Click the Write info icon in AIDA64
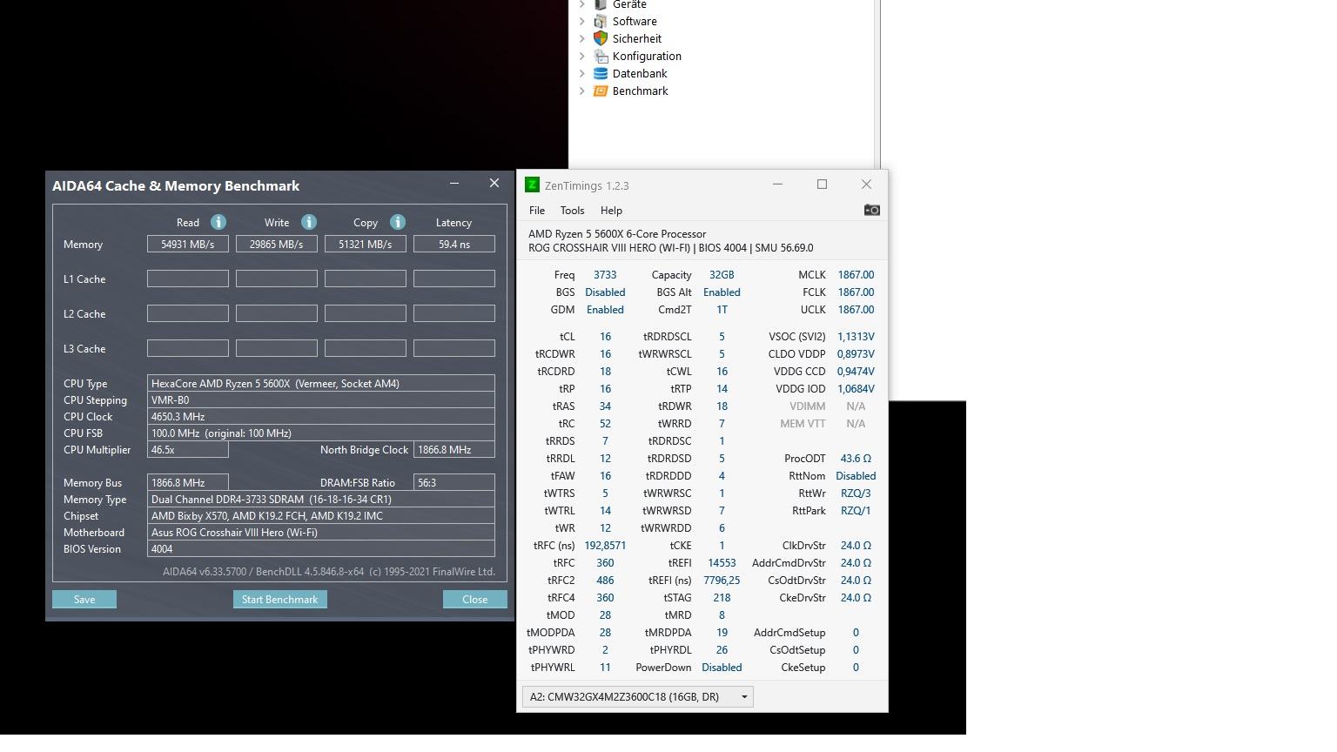The height and width of the screenshot is (752, 1337). pyautogui.click(x=309, y=222)
